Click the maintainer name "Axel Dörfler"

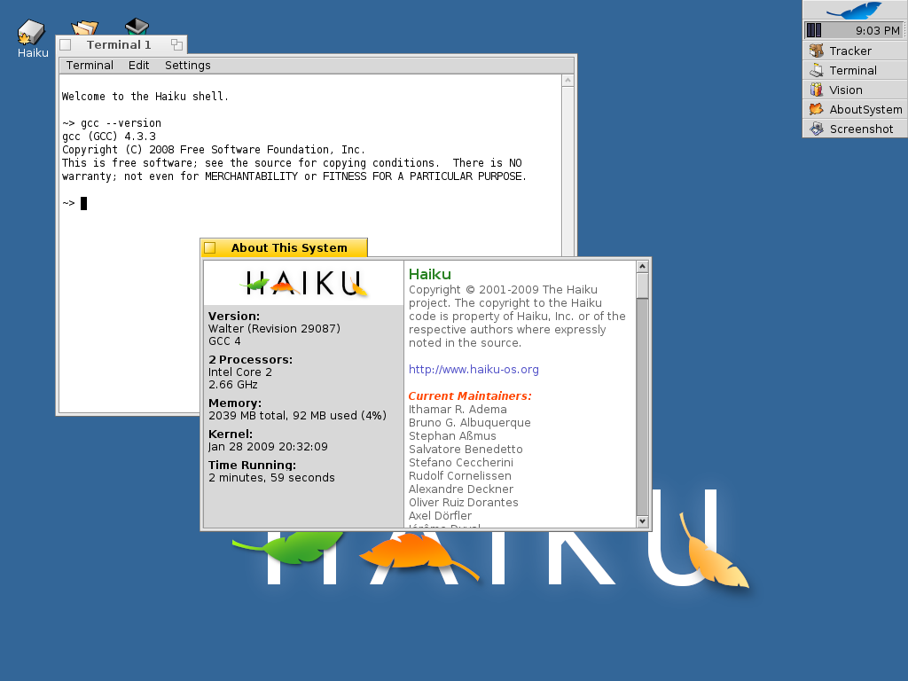[x=440, y=516]
